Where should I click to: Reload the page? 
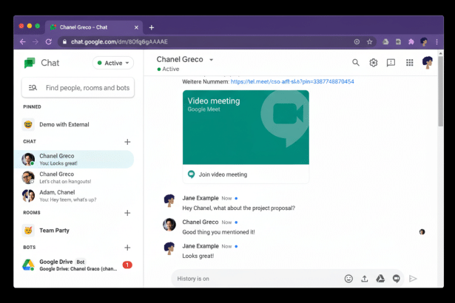[49, 41]
